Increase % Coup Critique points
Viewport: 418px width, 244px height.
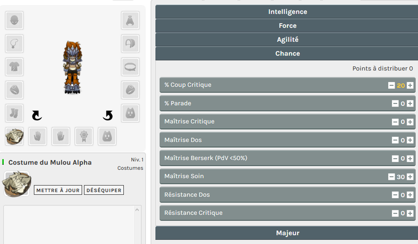[410, 85]
